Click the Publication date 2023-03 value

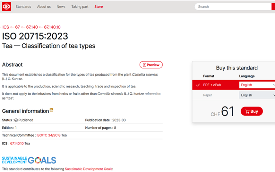coord(119,120)
